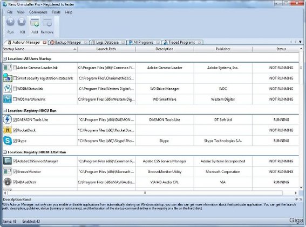The width and height of the screenshot is (306, 227).
Task: Enable the WDSmartWare.lnk checkbox
Action: [x=15, y=99]
